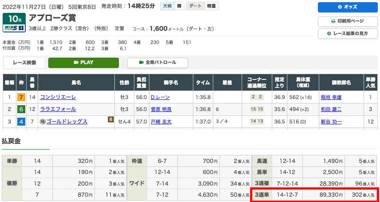Image resolution: width=380 pixels, height=202 pixels.
Task: Click the 推定上り column header
Action: 280,83
